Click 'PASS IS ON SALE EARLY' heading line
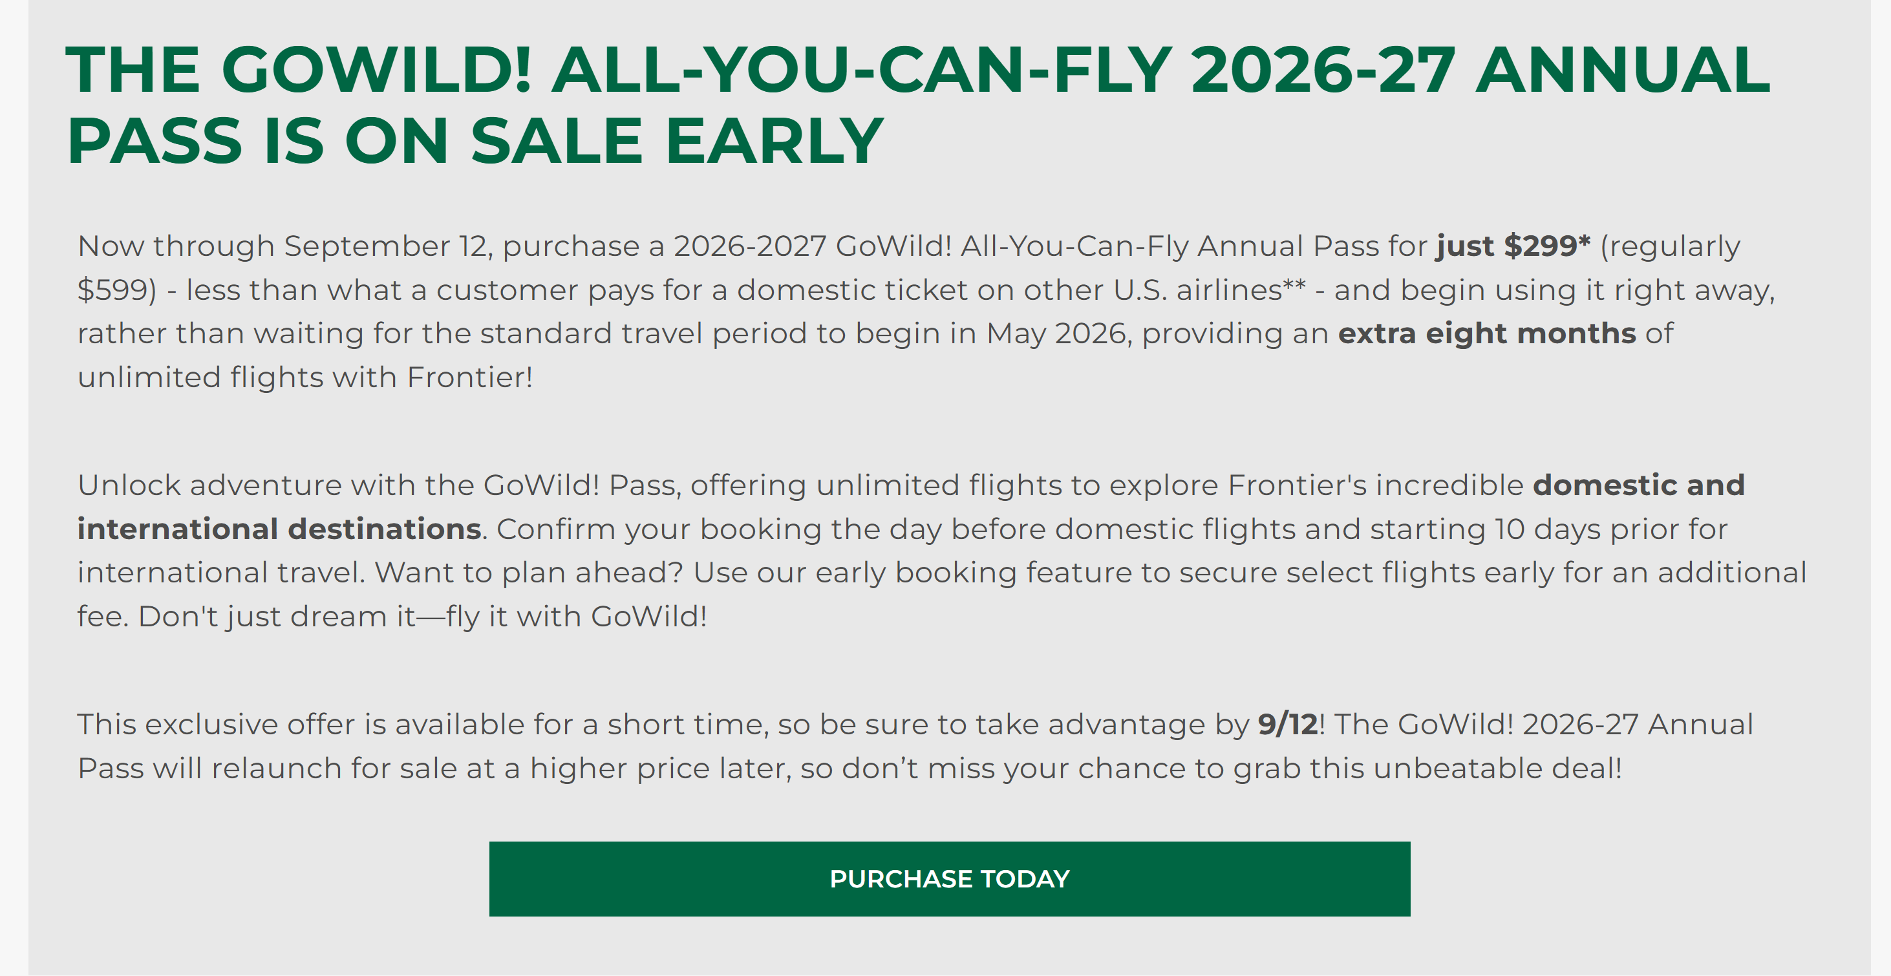 [475, 141]
